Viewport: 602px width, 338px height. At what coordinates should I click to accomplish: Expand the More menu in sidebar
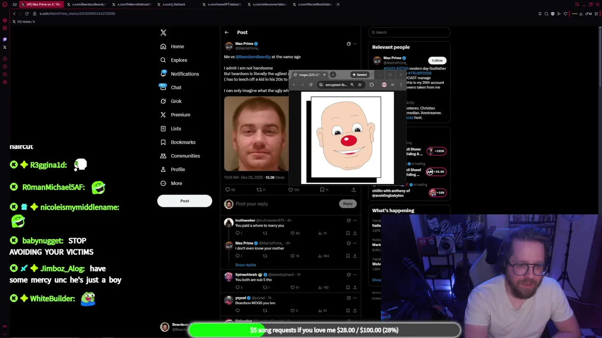[171, 183]
